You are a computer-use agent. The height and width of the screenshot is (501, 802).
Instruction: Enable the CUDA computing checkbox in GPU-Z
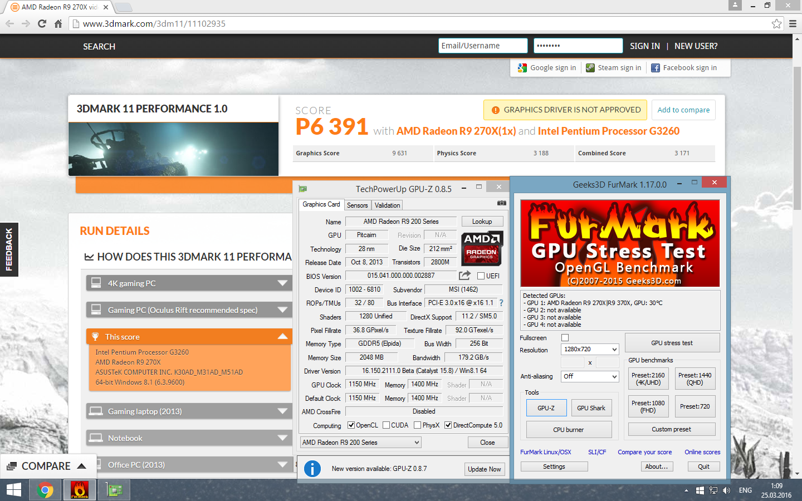[x=386, y=425]
